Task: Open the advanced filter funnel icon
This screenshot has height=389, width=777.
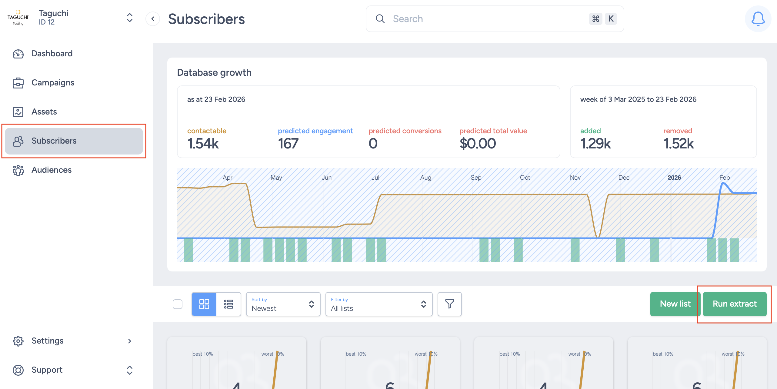Action: (449, 304)
